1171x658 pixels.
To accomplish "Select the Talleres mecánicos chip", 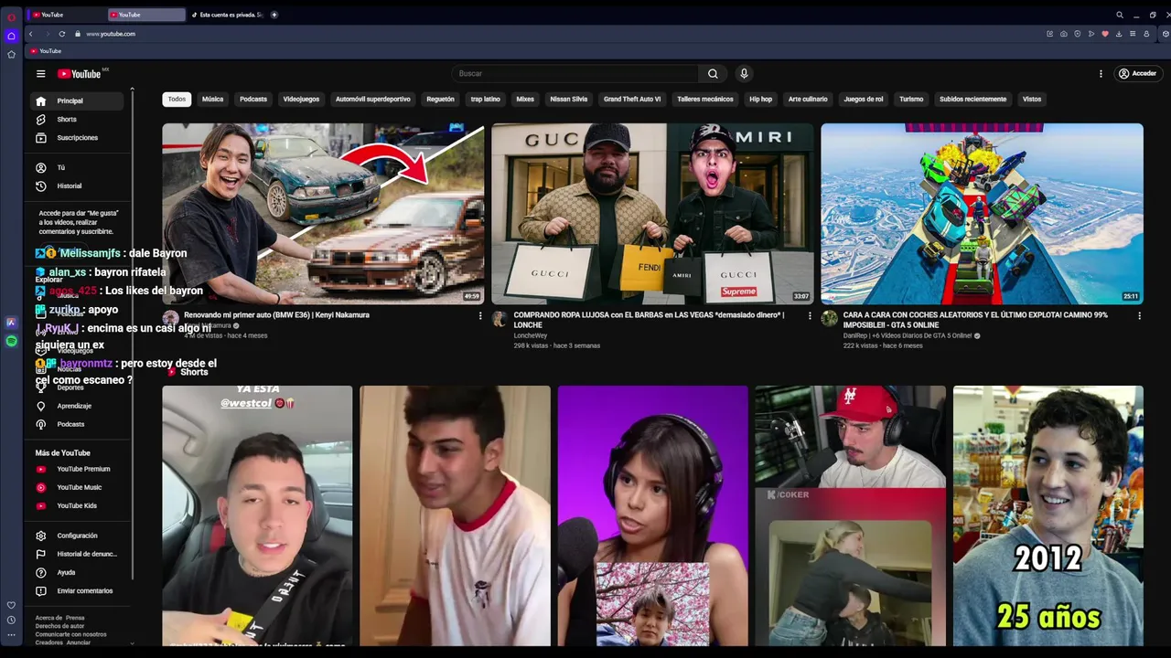I will 705,100.
